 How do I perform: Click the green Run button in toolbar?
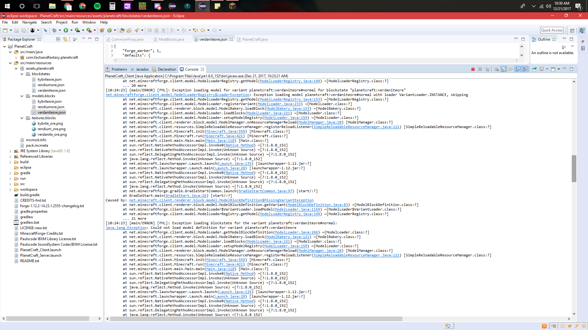tap(66, 30)
